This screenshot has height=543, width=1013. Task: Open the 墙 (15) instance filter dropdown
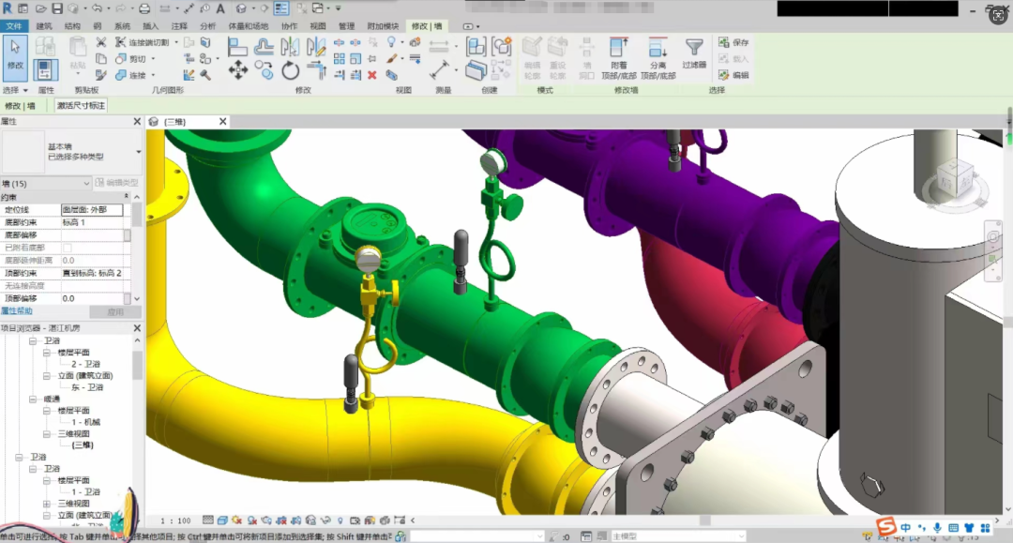[x=87, y=184]
